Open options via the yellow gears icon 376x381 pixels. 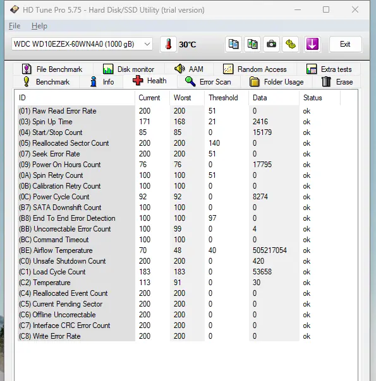[x=290, y=44]
